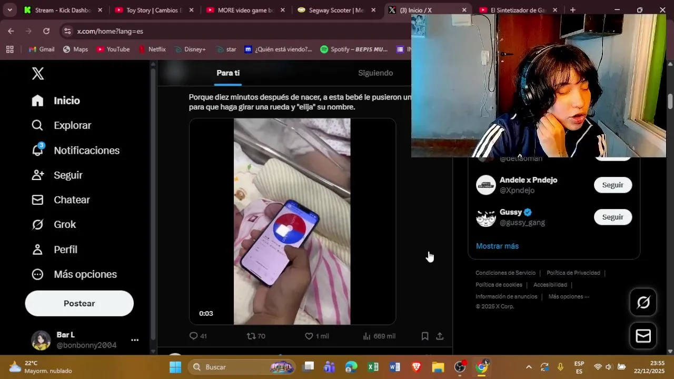Follow Andele x Pndejo
The width and height of the screenshot is (674, 379).
(x=613, y=185)
